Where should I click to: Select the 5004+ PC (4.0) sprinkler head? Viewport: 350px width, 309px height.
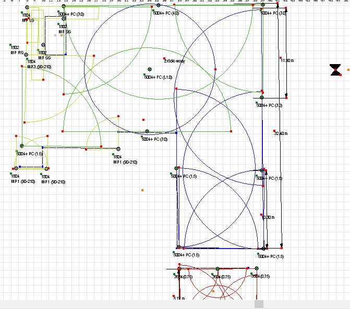159,6
